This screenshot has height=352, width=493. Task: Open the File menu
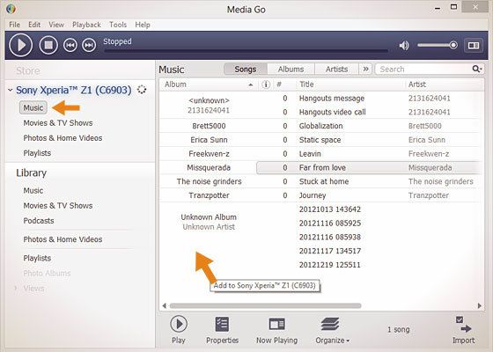[14, 25]
